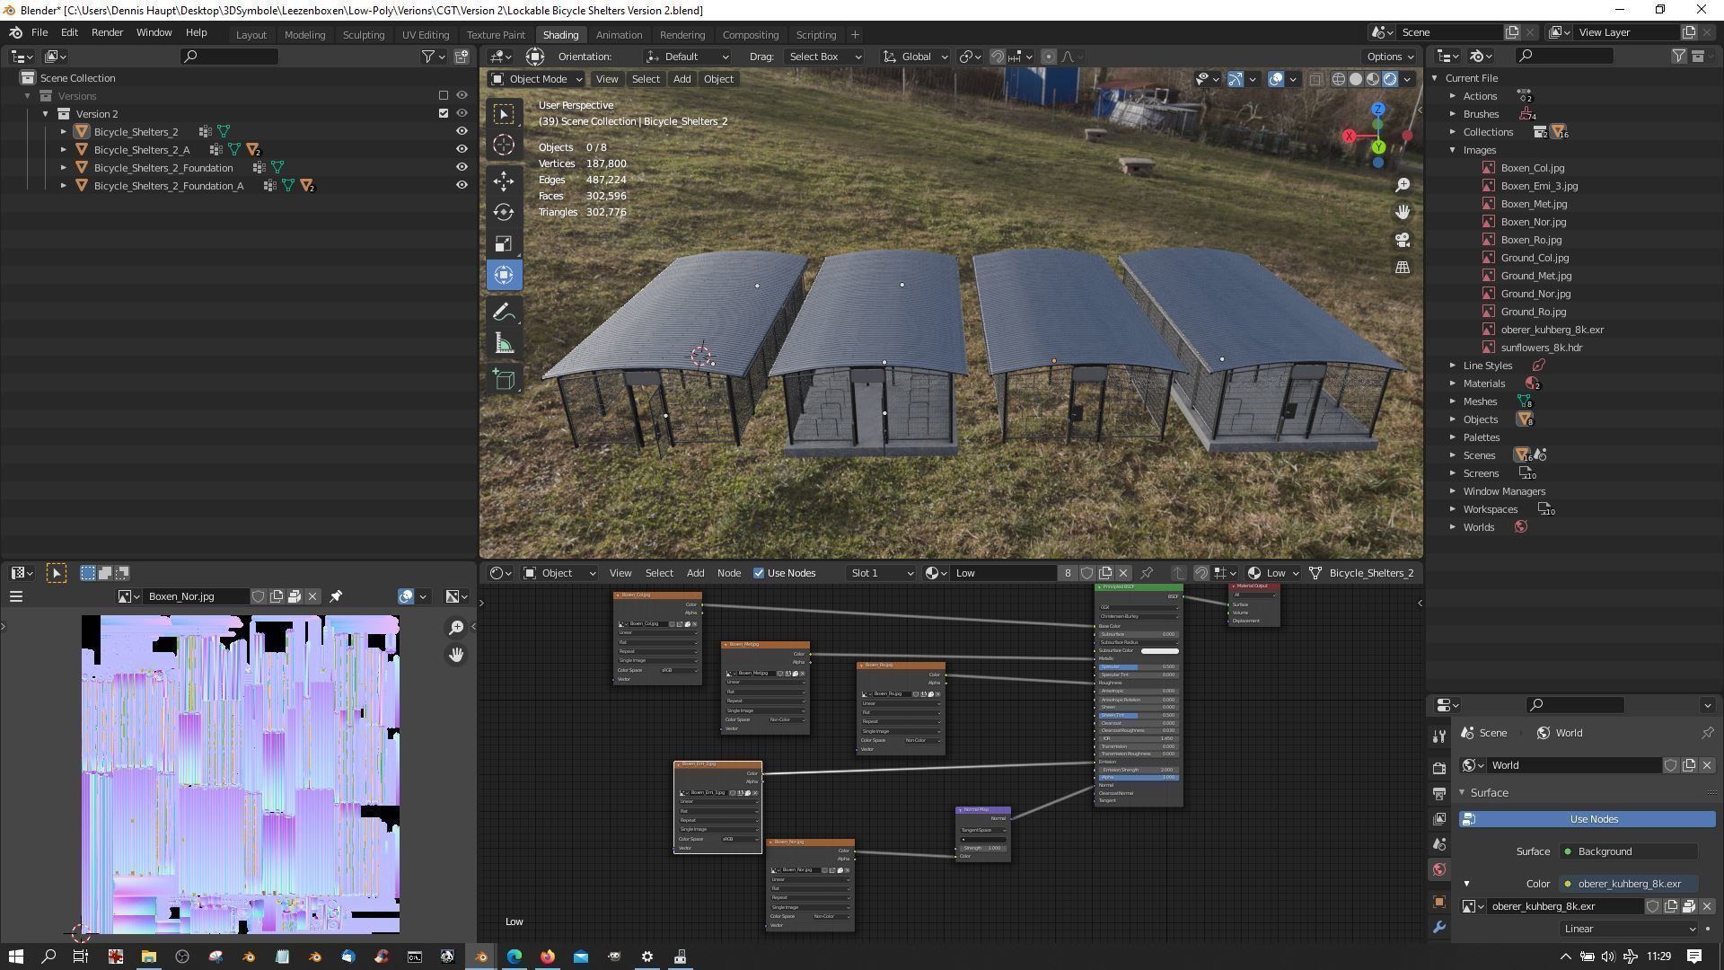
Task: Open the Slot 1 material dropdown
Action: coord(880,573)
